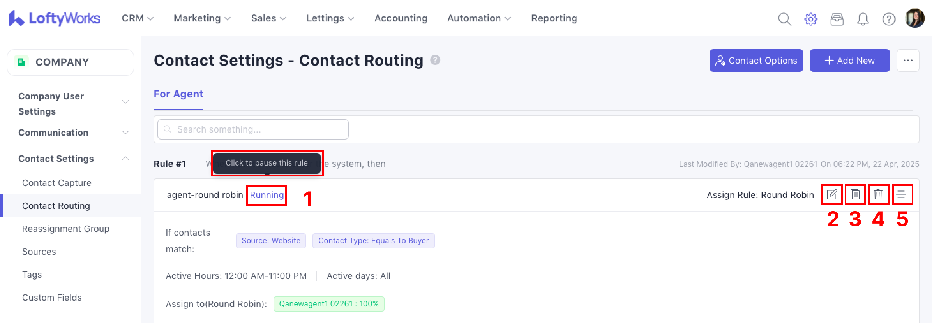The height and width of the screenshot is (323, 932).
Task: Pause rule by clicking Running status
Action: coord(267,195)
